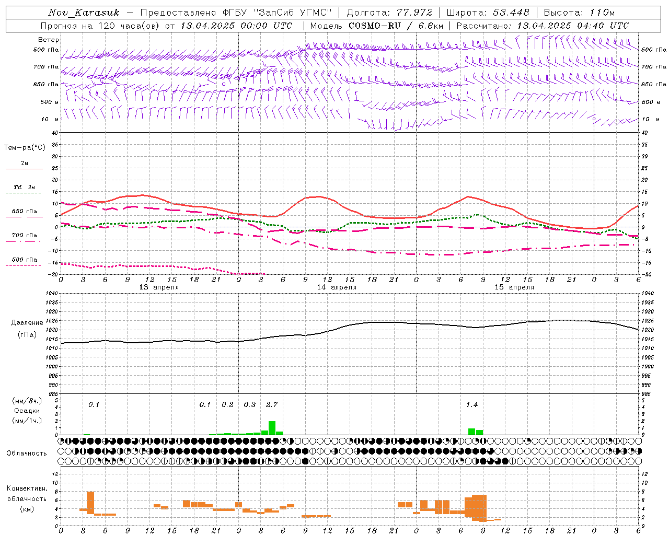
Task: Select the Осадки label
Action: click(27, 411)
